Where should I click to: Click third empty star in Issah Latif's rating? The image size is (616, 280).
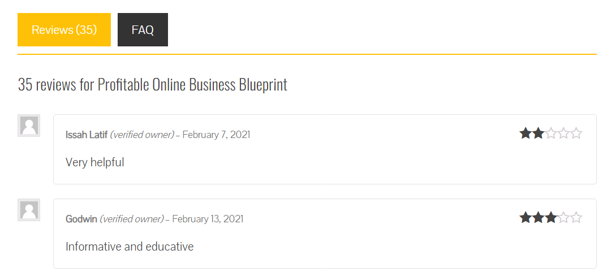coord(551,134)
